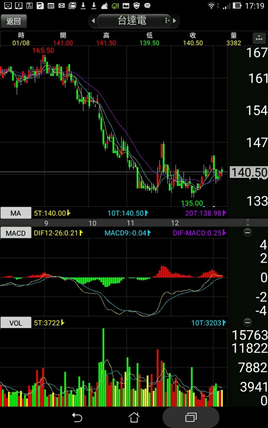Image resolution: width=268 pixels, height=428 pixels.
Task: Expand VOL 10T:3203 setting arrow
Action: click(224, 323)
